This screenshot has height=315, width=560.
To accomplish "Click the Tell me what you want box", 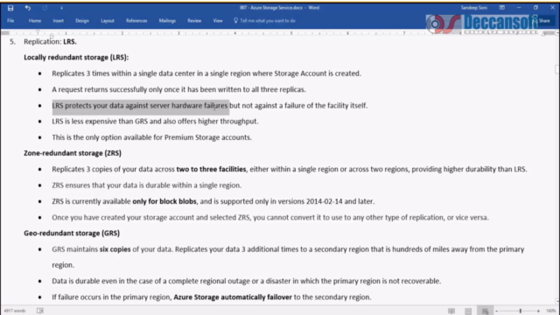I will pos(268,21).
